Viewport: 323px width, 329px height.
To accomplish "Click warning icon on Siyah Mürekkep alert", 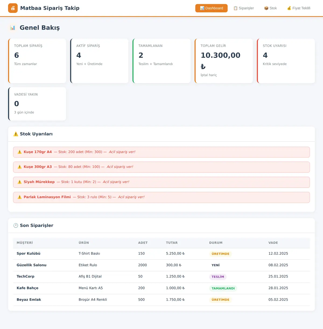I will tap(20, 182).
